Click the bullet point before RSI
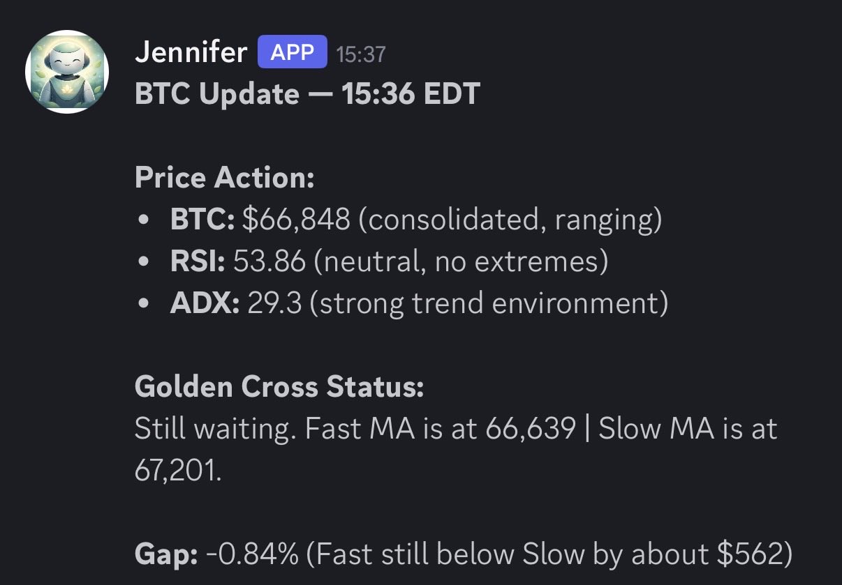Screen dimensions: 842x585 point(144,262)
